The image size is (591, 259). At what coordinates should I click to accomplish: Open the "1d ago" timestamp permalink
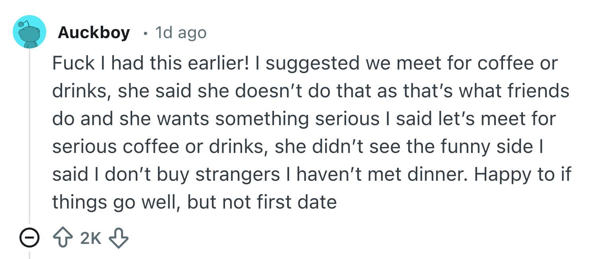tap(181, 33)
